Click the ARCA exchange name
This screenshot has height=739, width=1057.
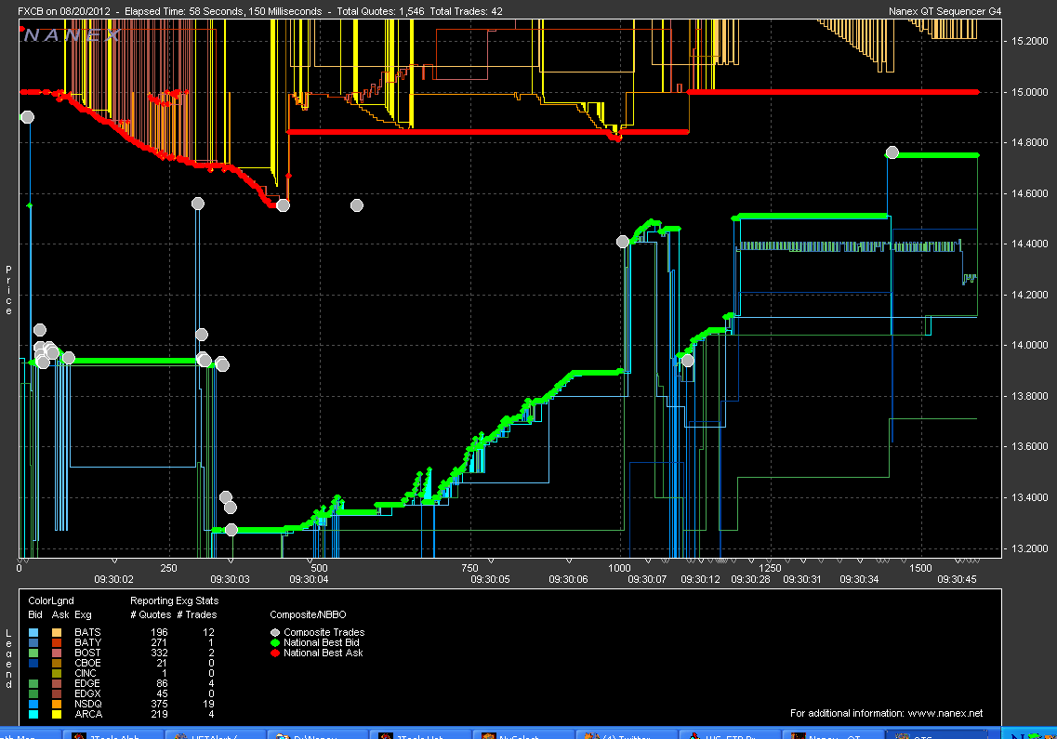click(x=88, y=714)
